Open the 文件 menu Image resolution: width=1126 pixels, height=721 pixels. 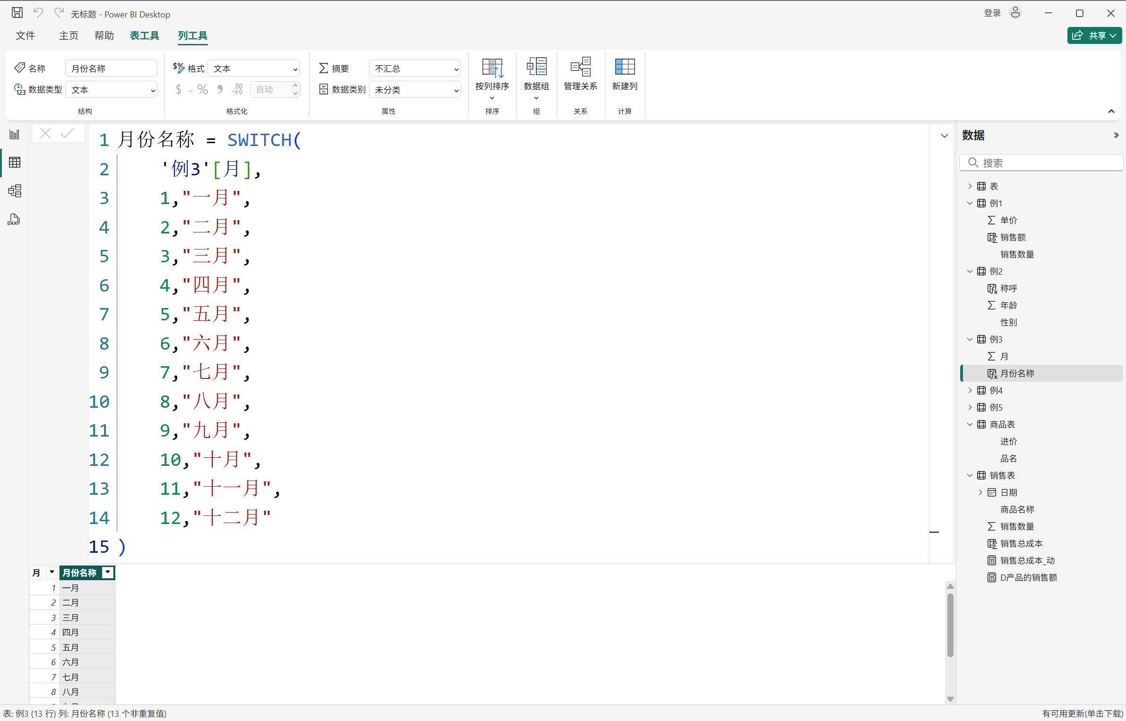point(26,36)
